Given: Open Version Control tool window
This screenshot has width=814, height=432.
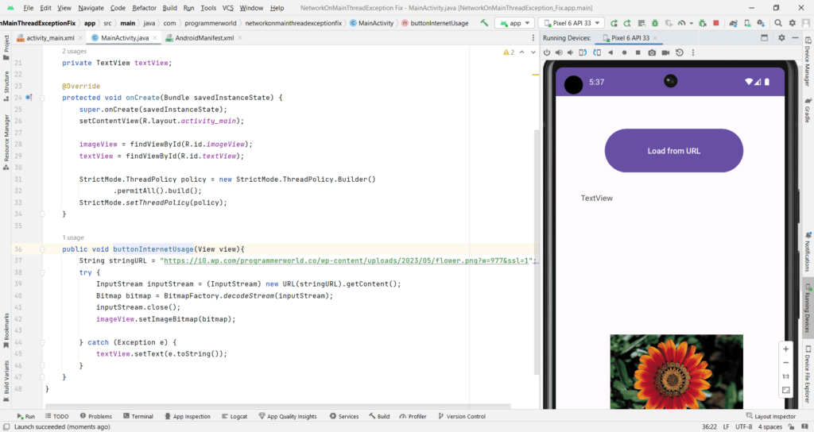Looking at the screenshot, I should pos(462,416).
